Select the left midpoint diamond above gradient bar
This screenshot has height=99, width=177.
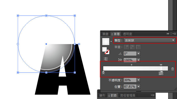[x=131, y=65]
